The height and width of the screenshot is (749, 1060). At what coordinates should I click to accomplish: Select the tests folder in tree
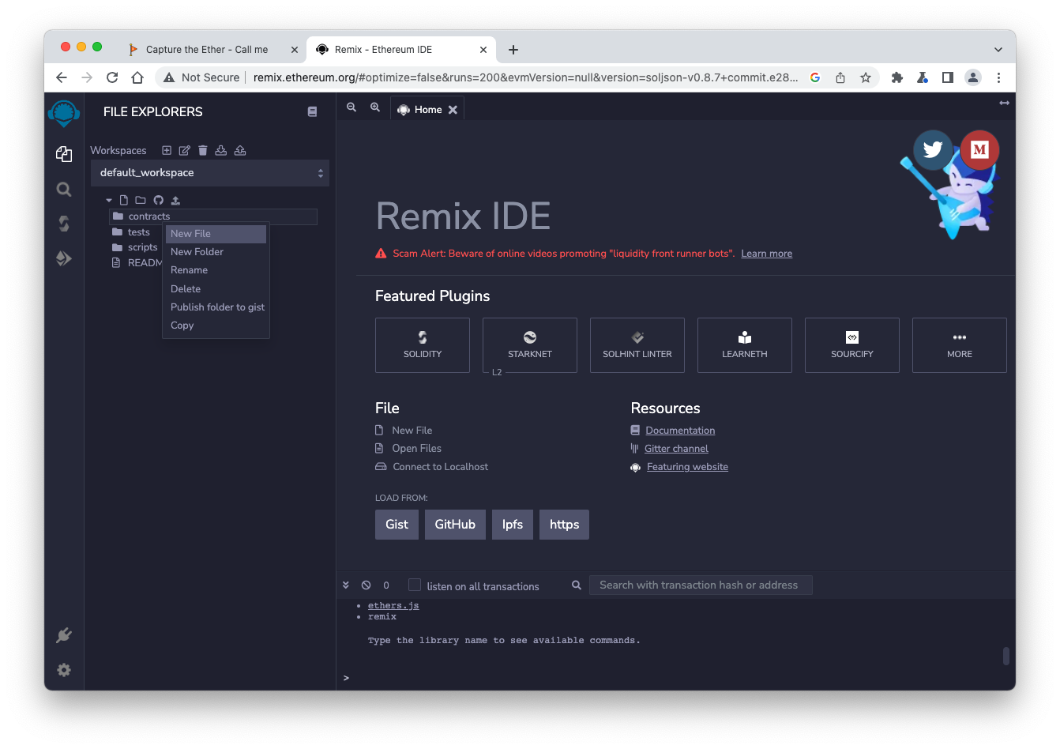point(139,232)
